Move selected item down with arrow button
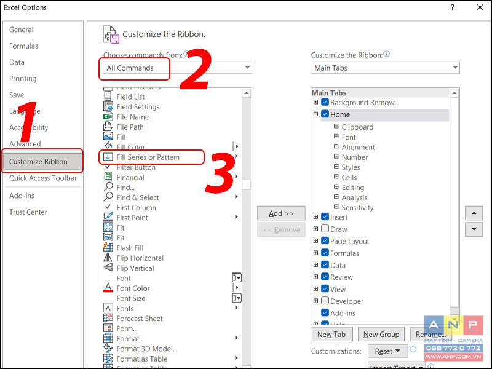 click(474, 229)
